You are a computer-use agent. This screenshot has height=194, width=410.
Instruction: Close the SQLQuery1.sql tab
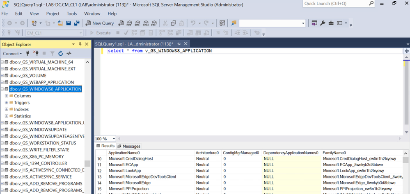(x=186, y=44)
